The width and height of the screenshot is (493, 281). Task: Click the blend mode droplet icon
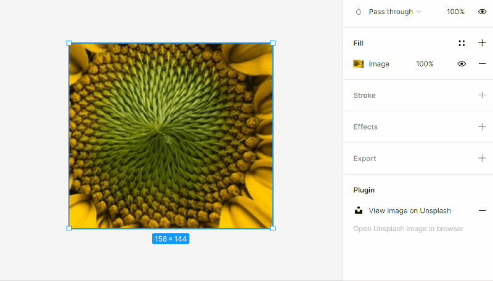click(359, 12)
